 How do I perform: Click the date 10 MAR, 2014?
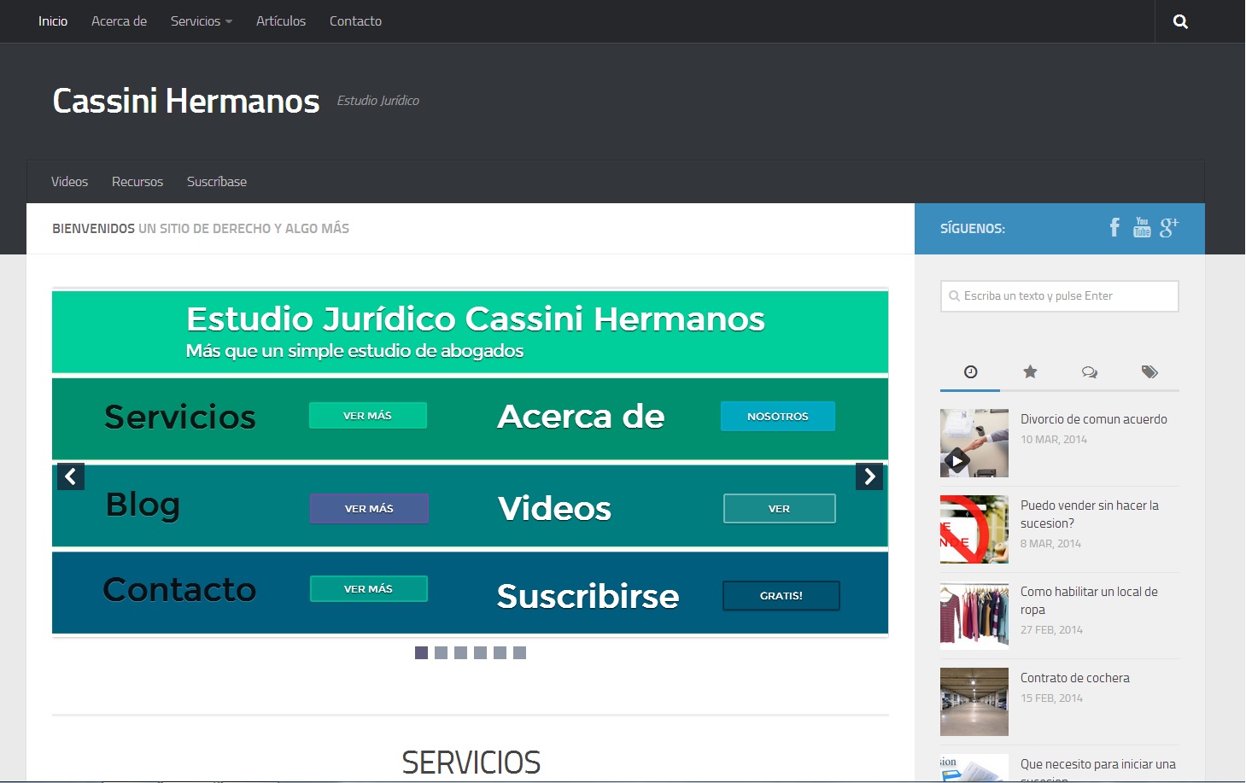(1054, 440)
